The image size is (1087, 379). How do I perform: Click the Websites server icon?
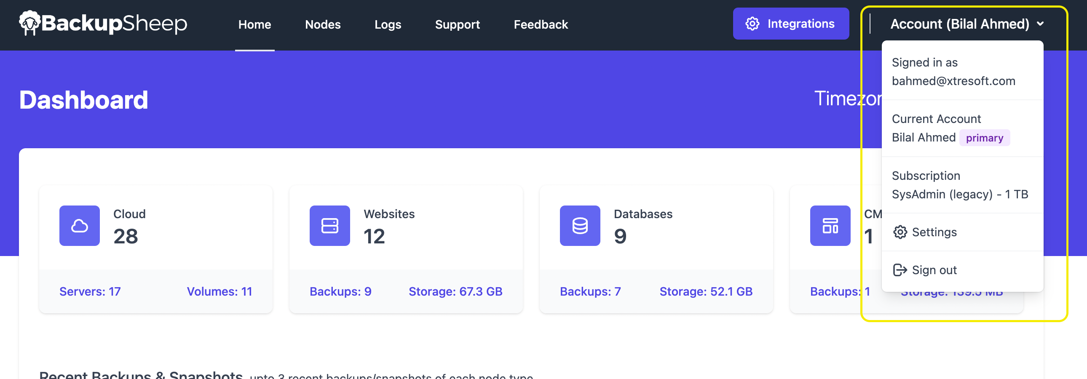point(329,226)
